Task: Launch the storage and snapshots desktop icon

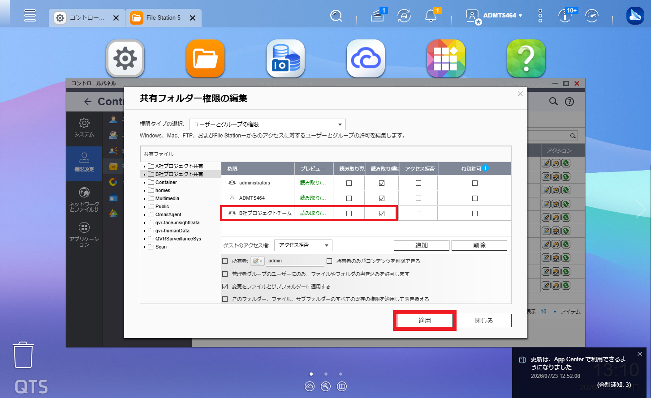Action: coord(285,59)
